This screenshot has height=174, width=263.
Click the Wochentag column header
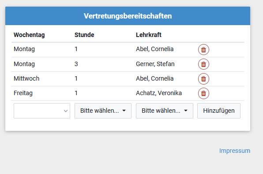(x=29, y=35)
